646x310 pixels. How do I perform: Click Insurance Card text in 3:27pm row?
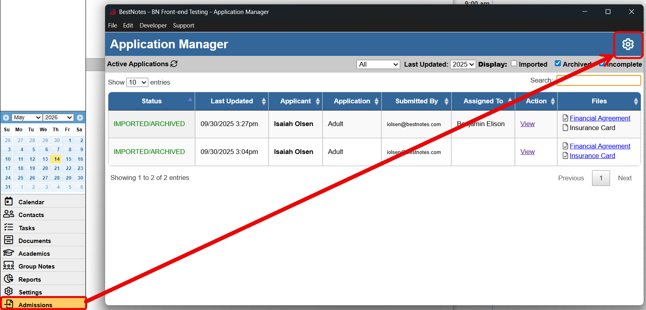coord(592,128)
